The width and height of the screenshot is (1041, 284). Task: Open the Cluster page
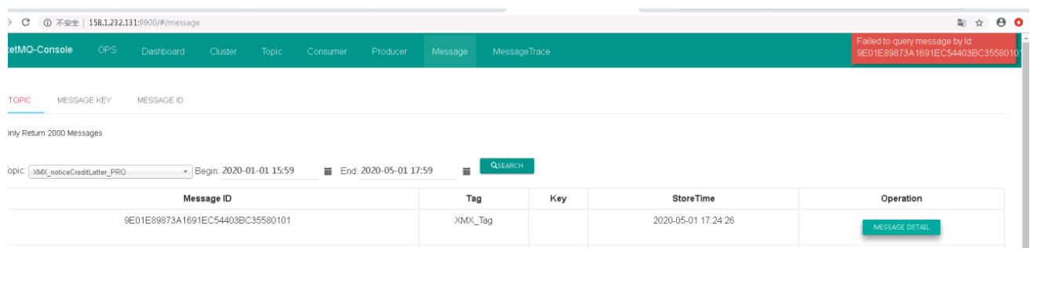(224, 51)
